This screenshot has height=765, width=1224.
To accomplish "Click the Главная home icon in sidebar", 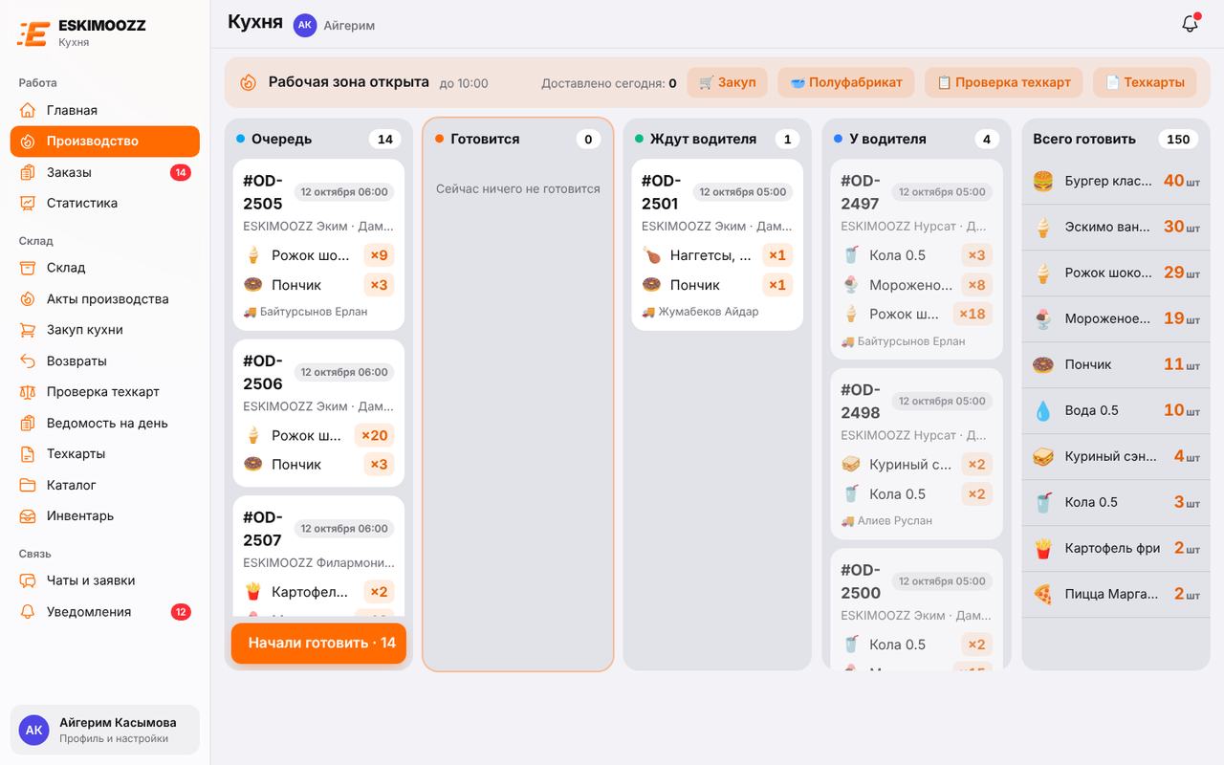I will [28, 110].
